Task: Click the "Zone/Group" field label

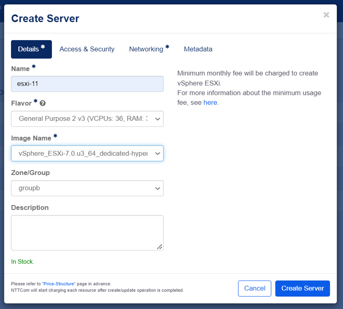Action: (x=31, y=173)
